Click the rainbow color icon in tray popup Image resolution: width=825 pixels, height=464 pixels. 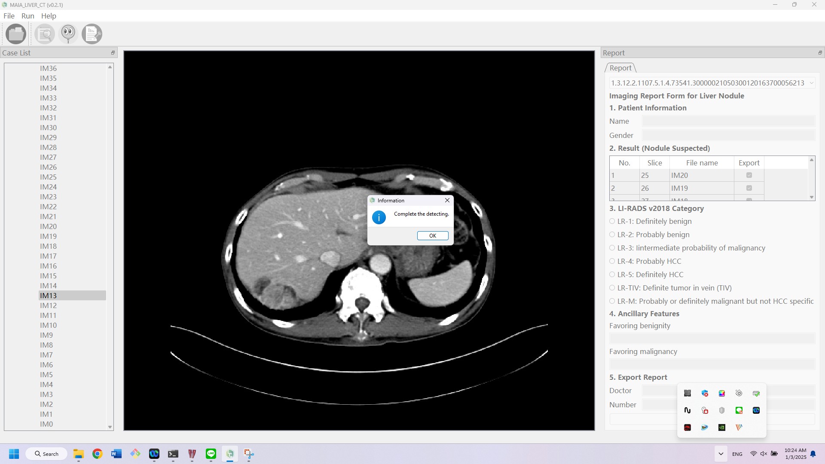(722, 393)
